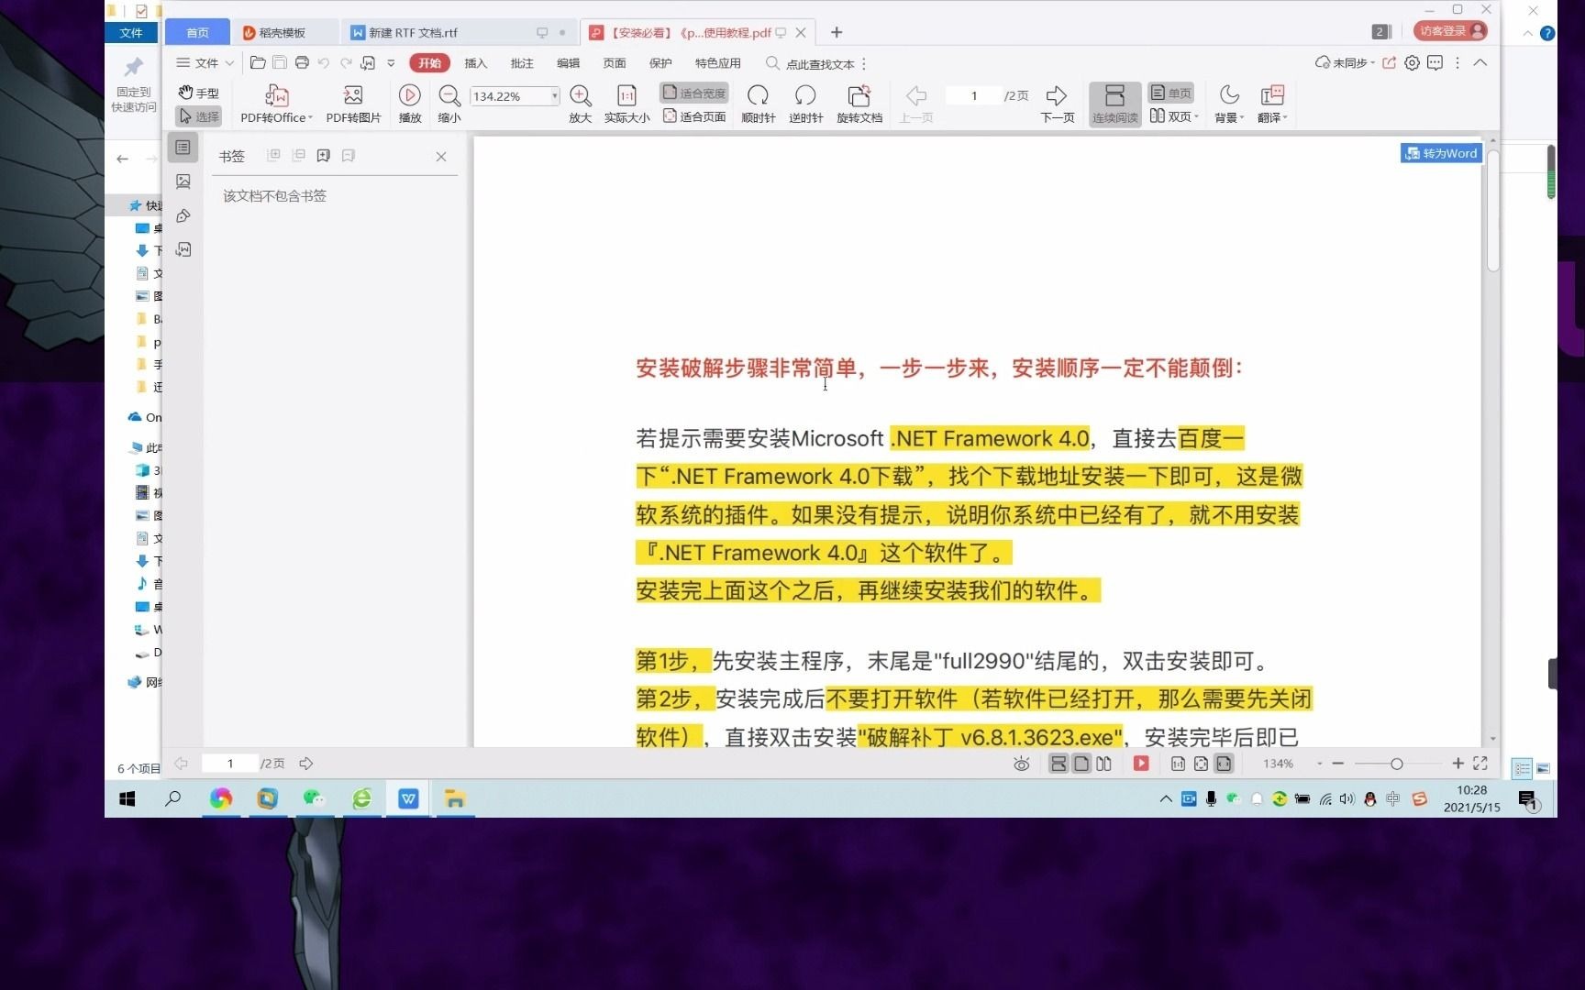Image resolution: width=1585 pixels, height=990 pixels.
Task: Open the 保护 ribbon tab
Action: tap(660, 62)
